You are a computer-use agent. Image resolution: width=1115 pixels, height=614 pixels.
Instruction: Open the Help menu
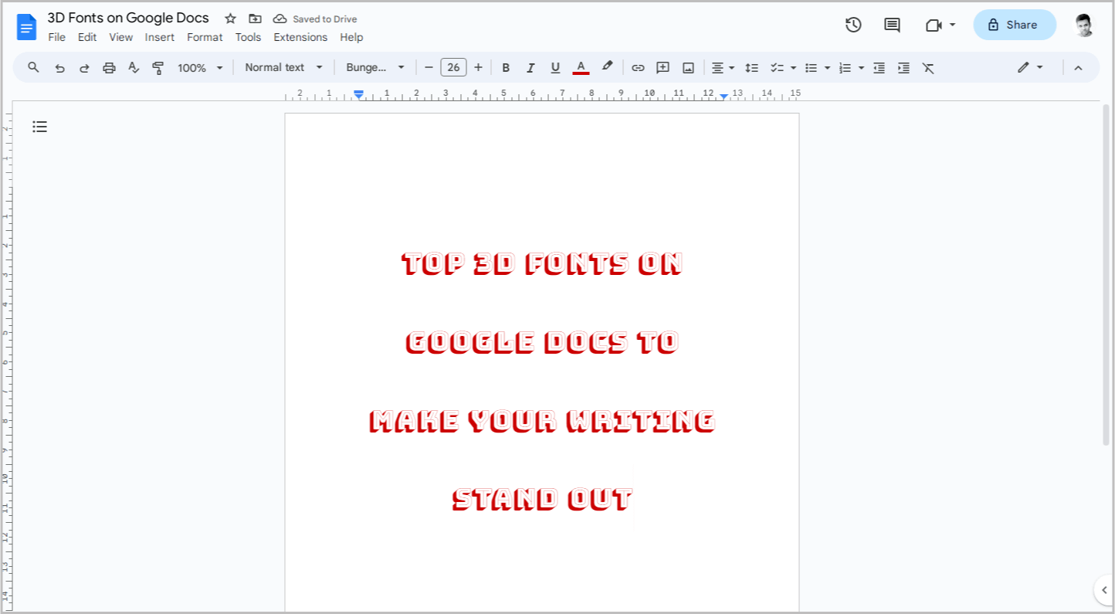point(351,37)
